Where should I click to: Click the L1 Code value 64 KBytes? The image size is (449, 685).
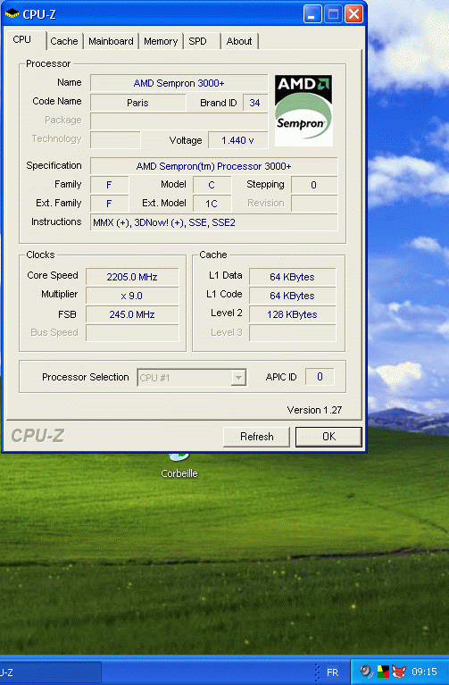[293, 296]
